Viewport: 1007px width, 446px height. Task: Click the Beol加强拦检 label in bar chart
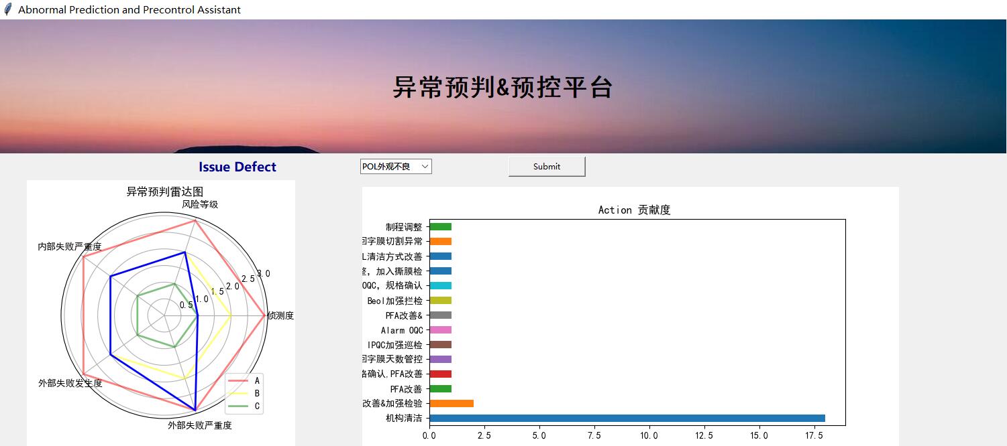[x=401, y=300]
